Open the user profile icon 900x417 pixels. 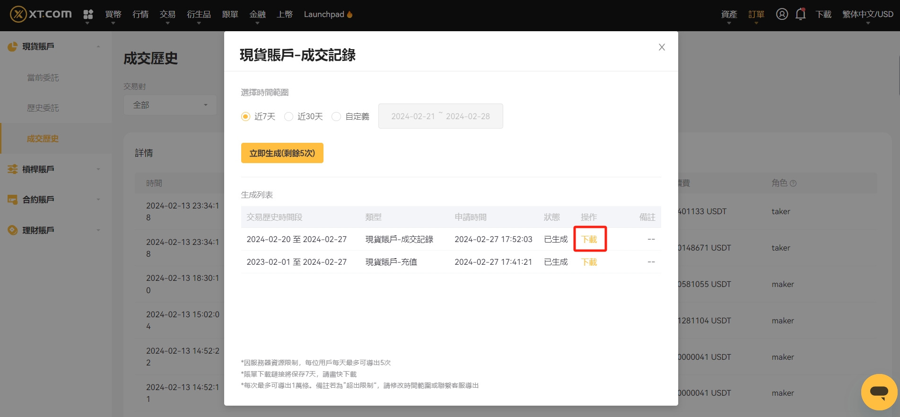click(x=782, y=14)
